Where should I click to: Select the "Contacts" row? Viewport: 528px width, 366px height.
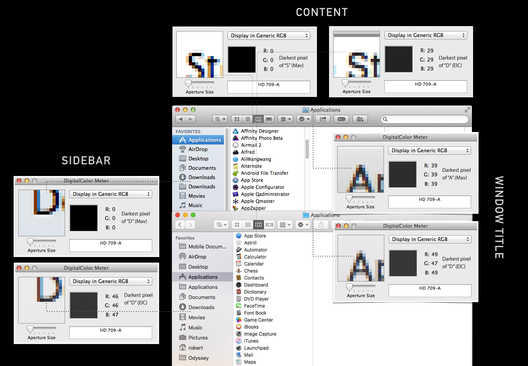point(273,278)
